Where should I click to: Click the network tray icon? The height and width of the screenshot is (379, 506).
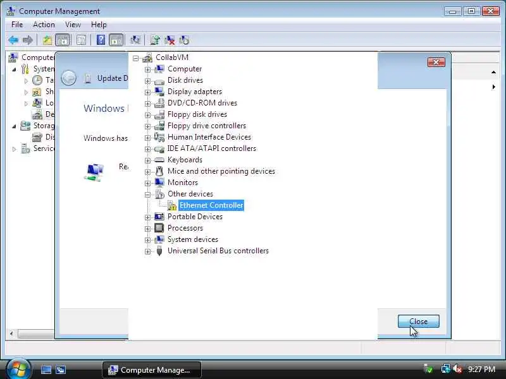(446, 369)
